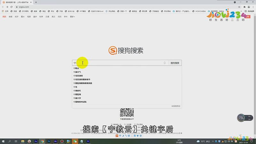Expand the 更多 dropdown menu

[73, 17]
